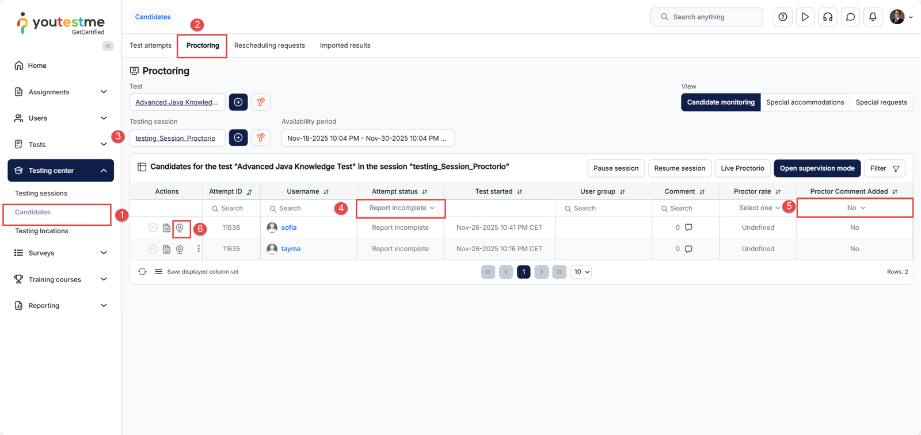The image size is (921, 435).
Task: Click the notifications bell icon
Action: 873,17
